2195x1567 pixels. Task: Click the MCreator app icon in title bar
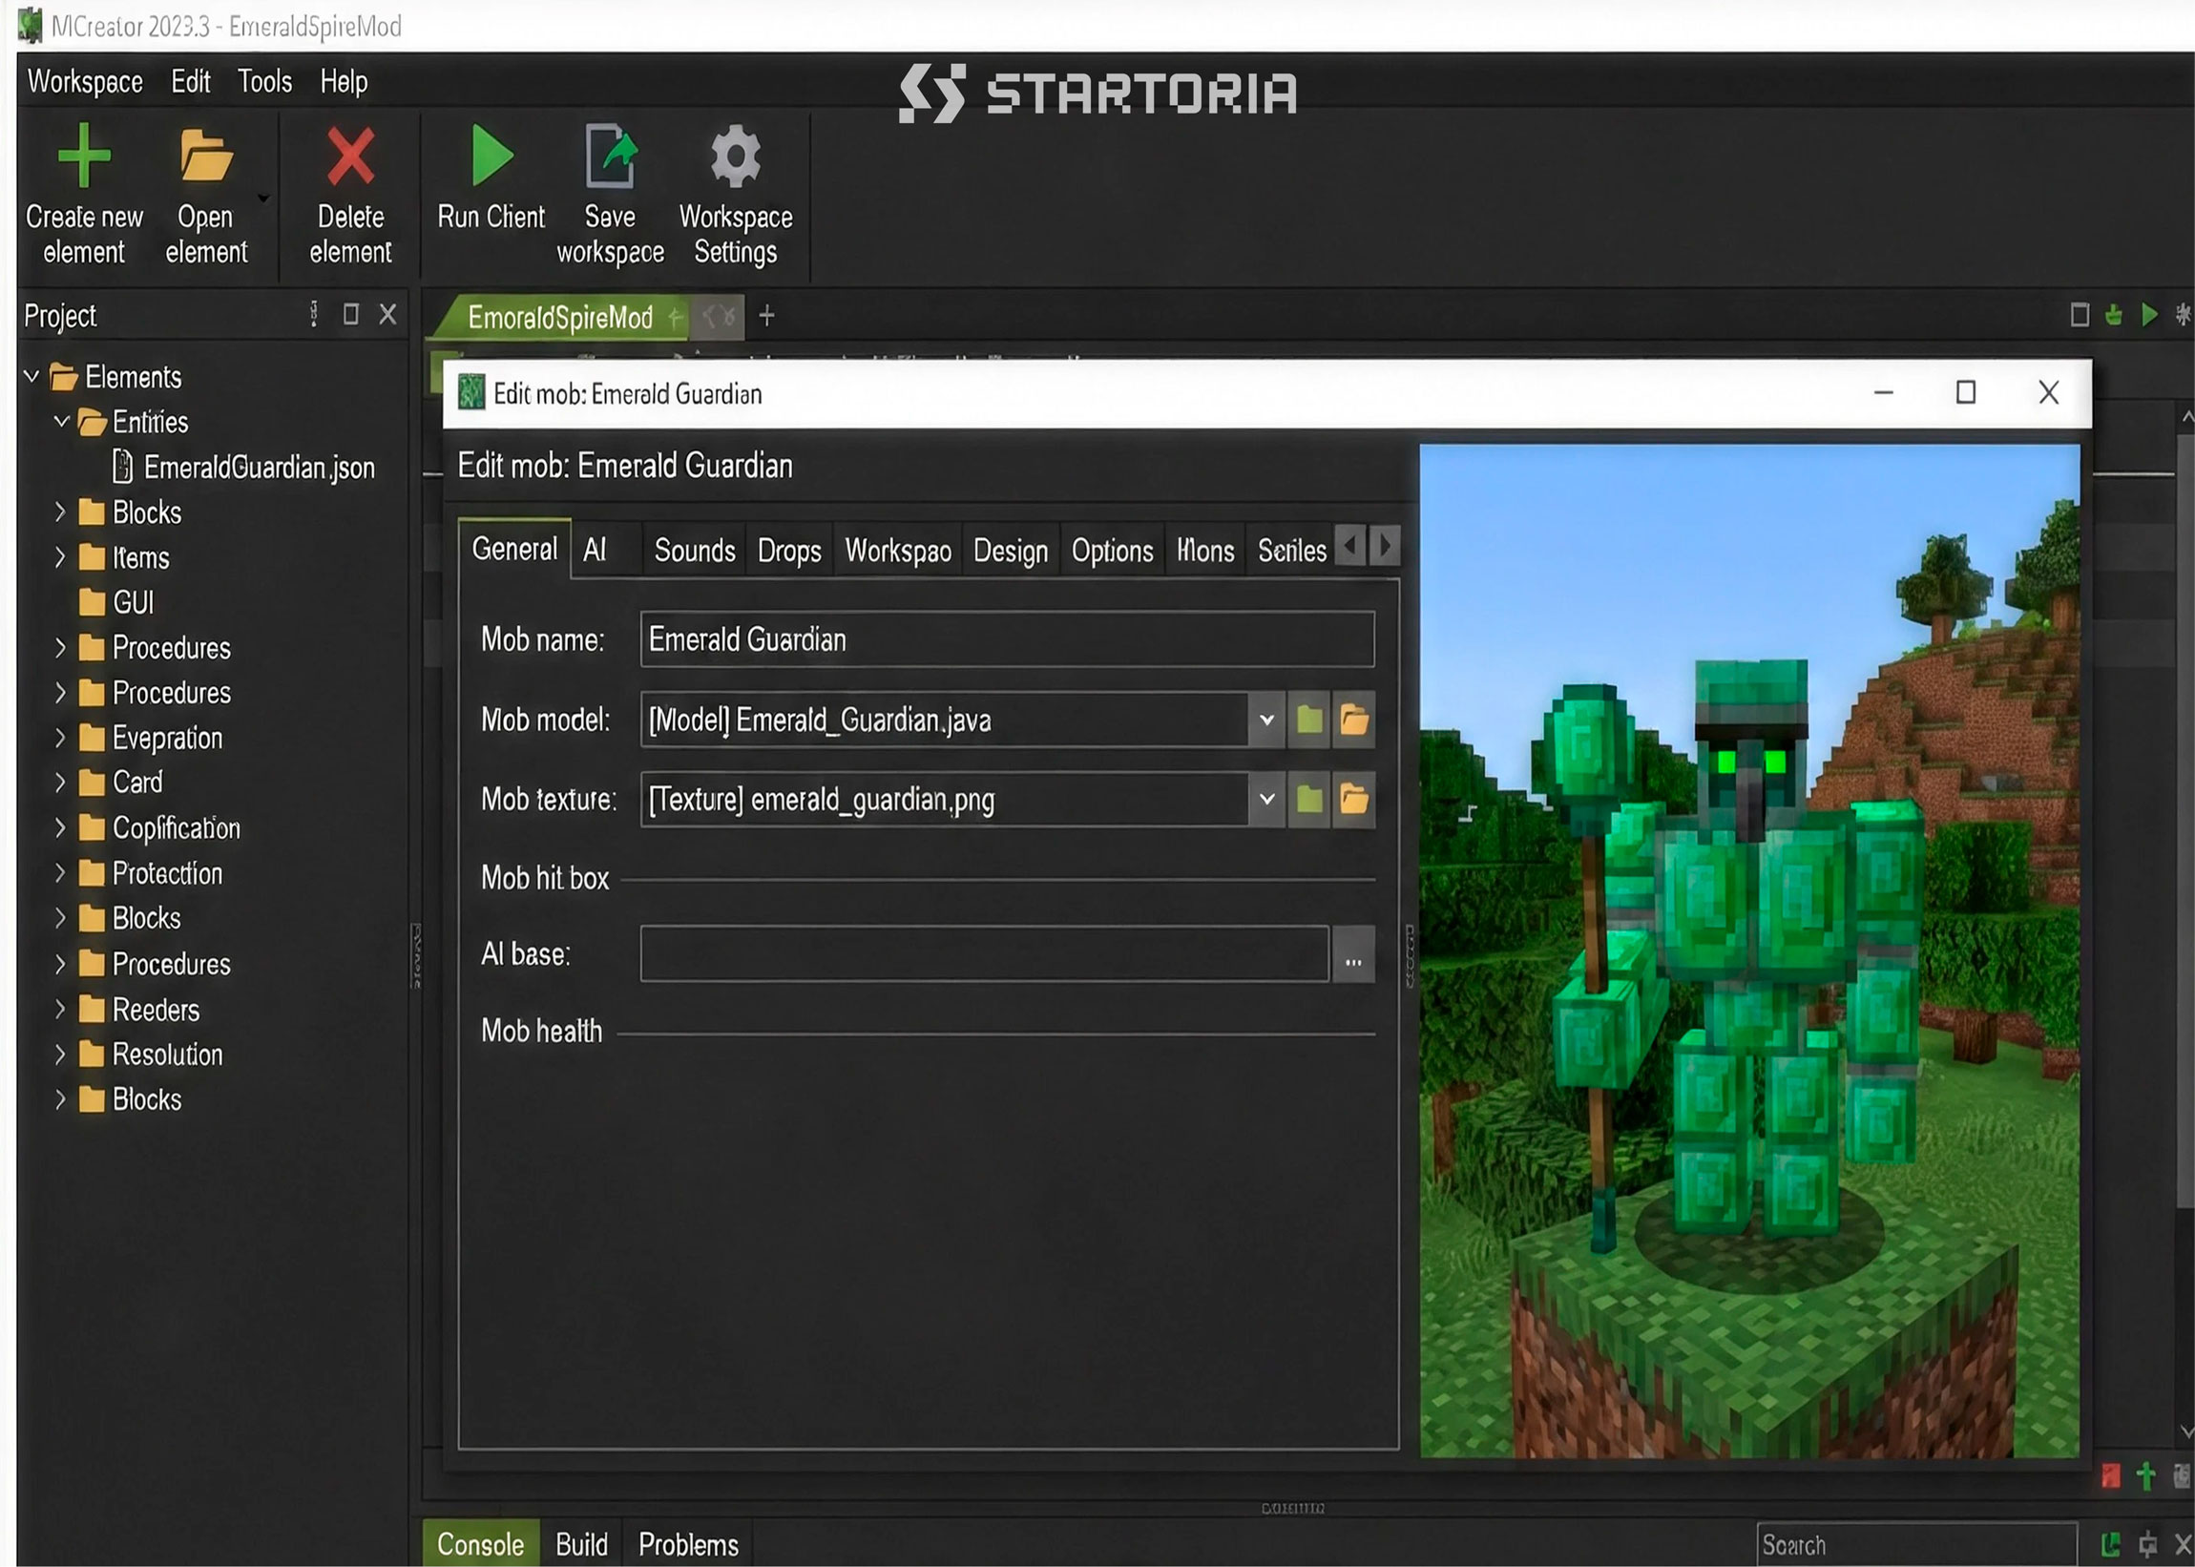[30, 25]
